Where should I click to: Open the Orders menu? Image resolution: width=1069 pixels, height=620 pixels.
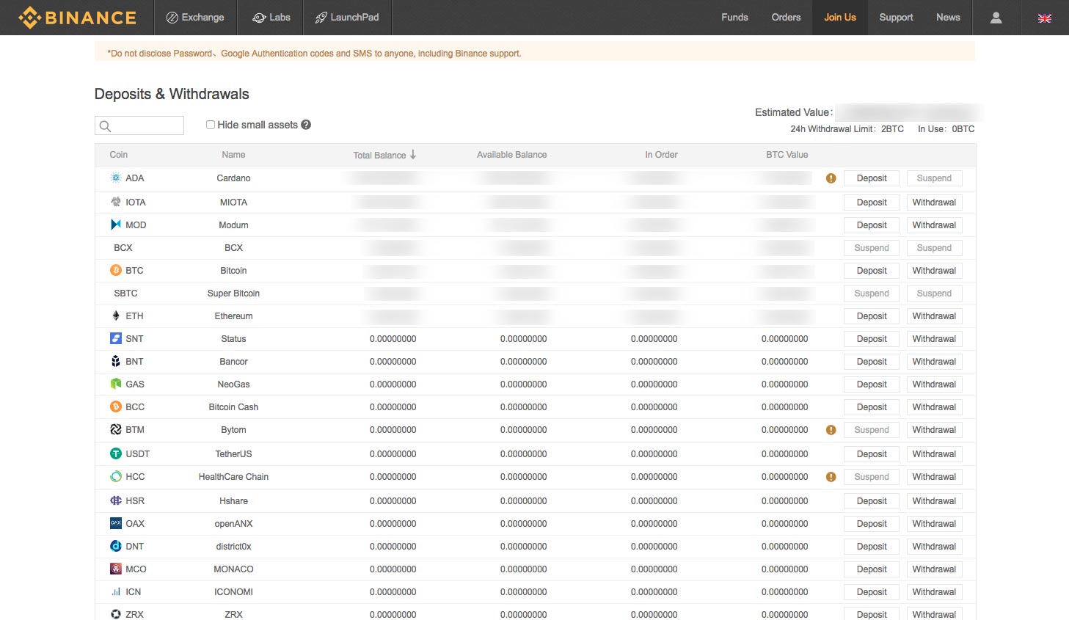pyautogui.click(x=786, y=18)
